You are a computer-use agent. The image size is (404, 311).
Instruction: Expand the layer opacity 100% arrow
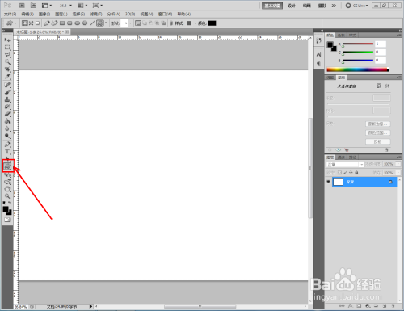(x=398, y=164)
